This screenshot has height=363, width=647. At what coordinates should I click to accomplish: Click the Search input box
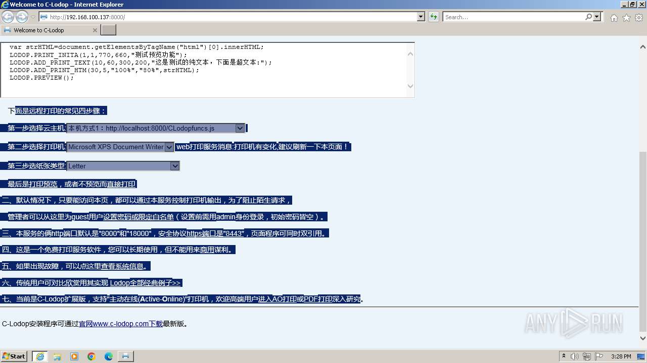(x=514, y=17)
